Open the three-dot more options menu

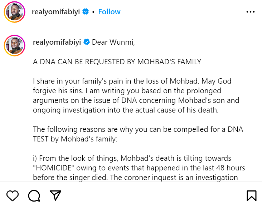pyautogui.click(x=251, y=12)
